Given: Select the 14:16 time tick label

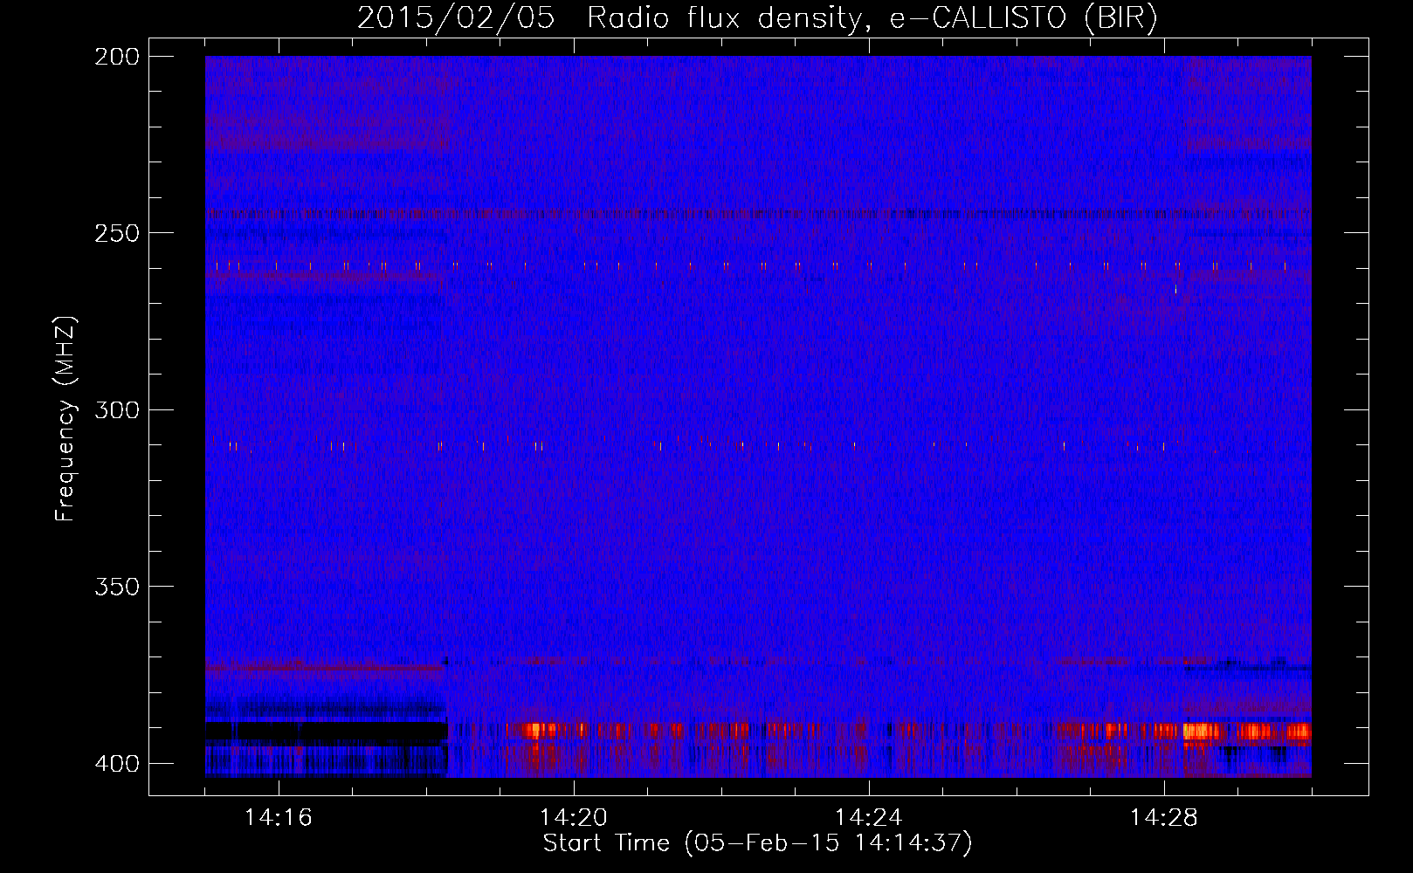Looking at the screenshot, I should point(279,817).
